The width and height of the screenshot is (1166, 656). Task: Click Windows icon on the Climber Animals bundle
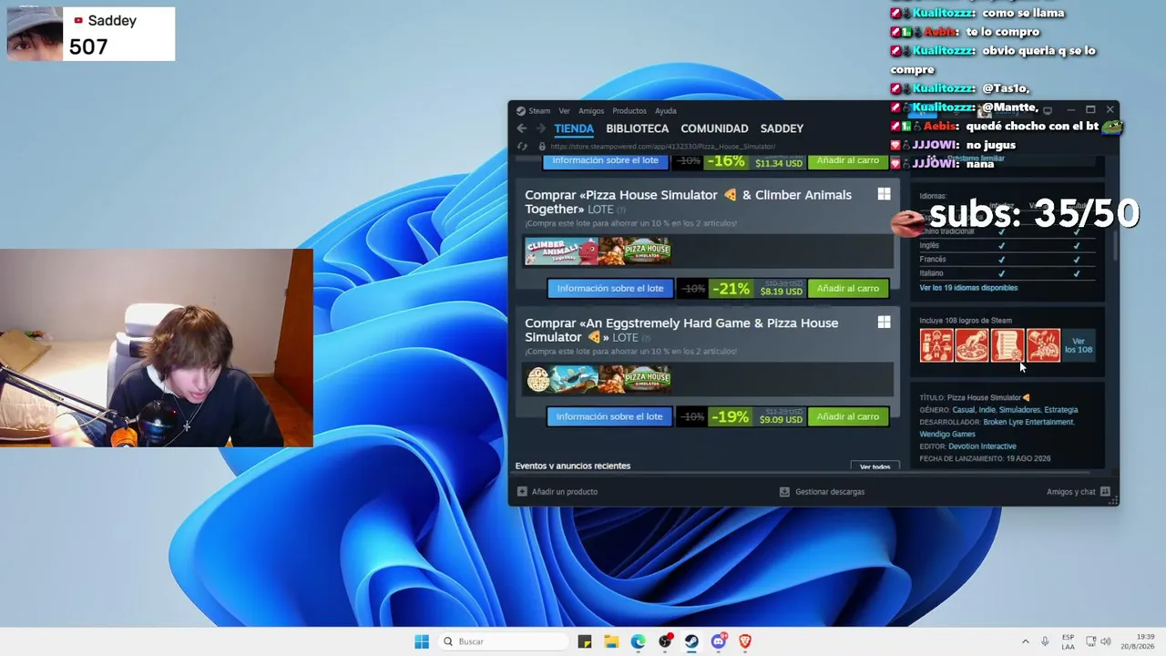tap(884, 194)
